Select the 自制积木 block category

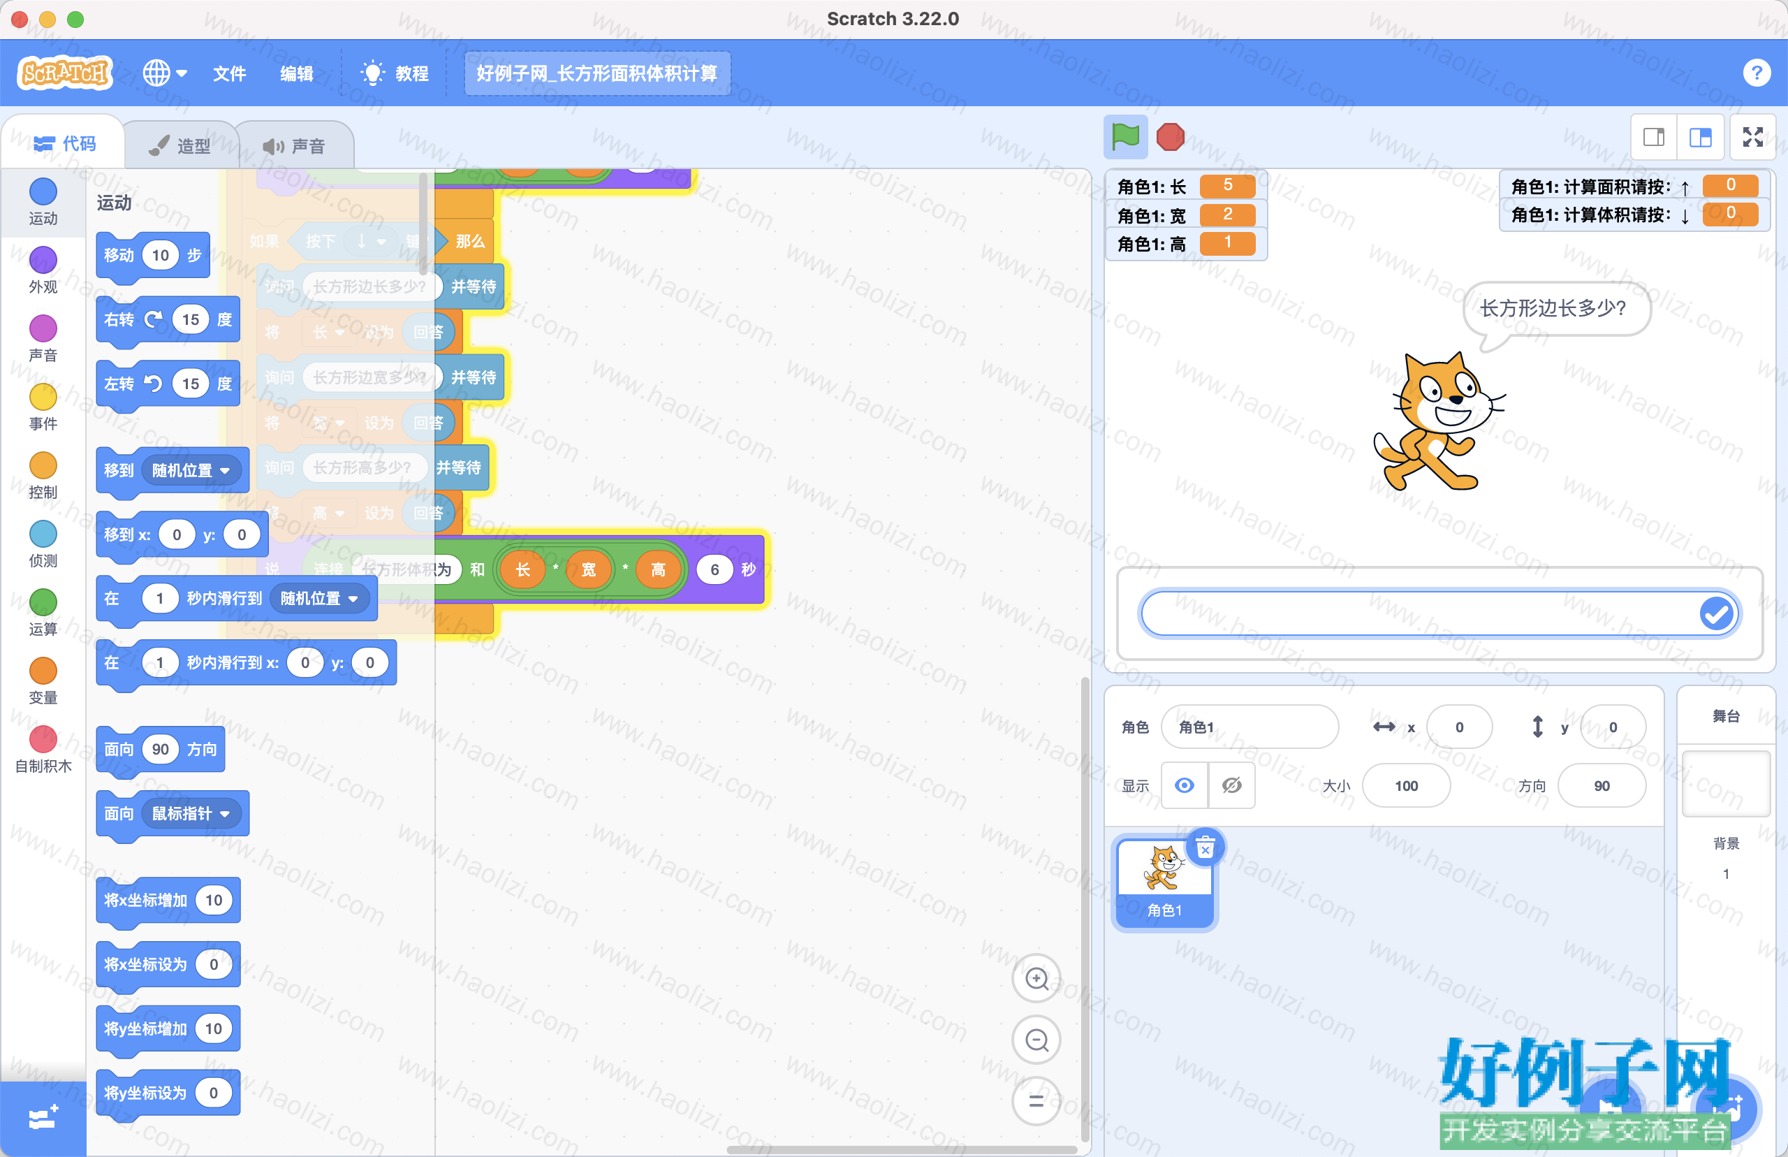(43, 750)
